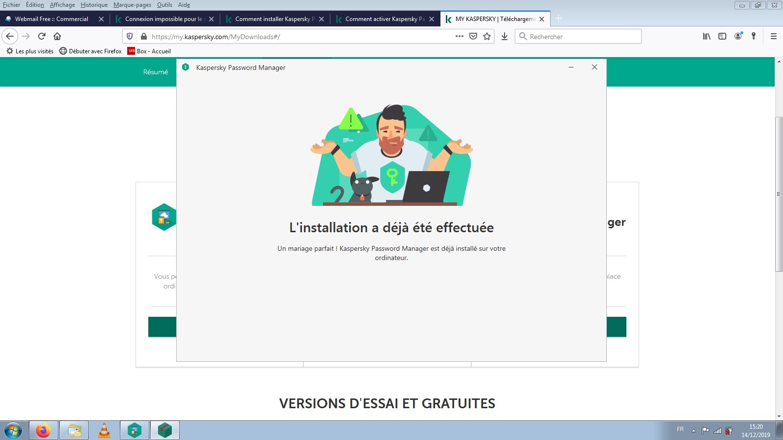Switch to Comment activer Kaspersky tab
Viewport: 783px width, 440px height.
(x=384, y=19)
